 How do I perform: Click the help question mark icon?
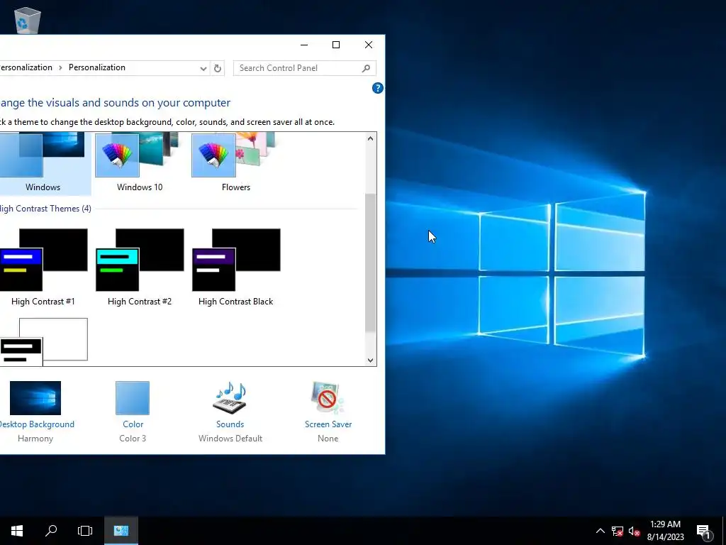pyautogui.click(x=377, y=88)
